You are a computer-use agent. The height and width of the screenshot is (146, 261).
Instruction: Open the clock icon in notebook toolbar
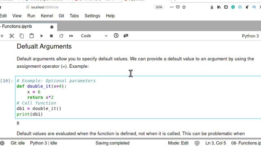[116, 35]
